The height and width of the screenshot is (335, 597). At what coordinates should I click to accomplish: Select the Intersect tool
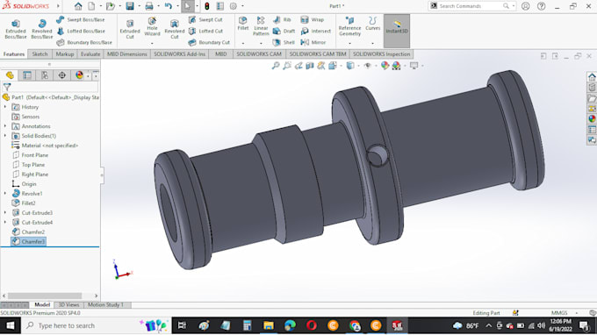click(316, 31)
